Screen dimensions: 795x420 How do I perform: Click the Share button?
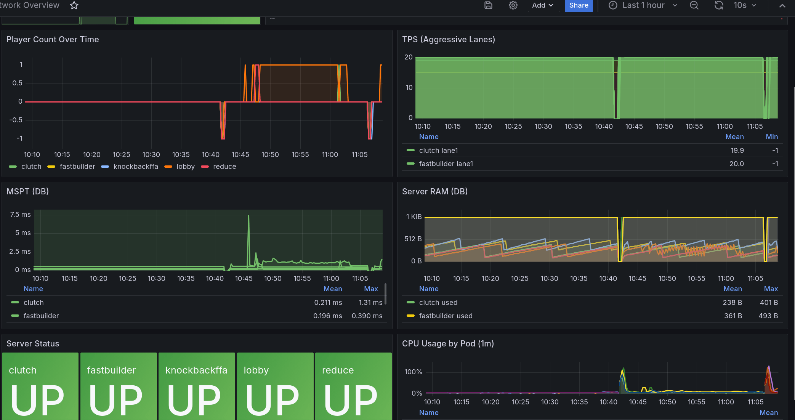pyautogui.click(x=579, y=5)
